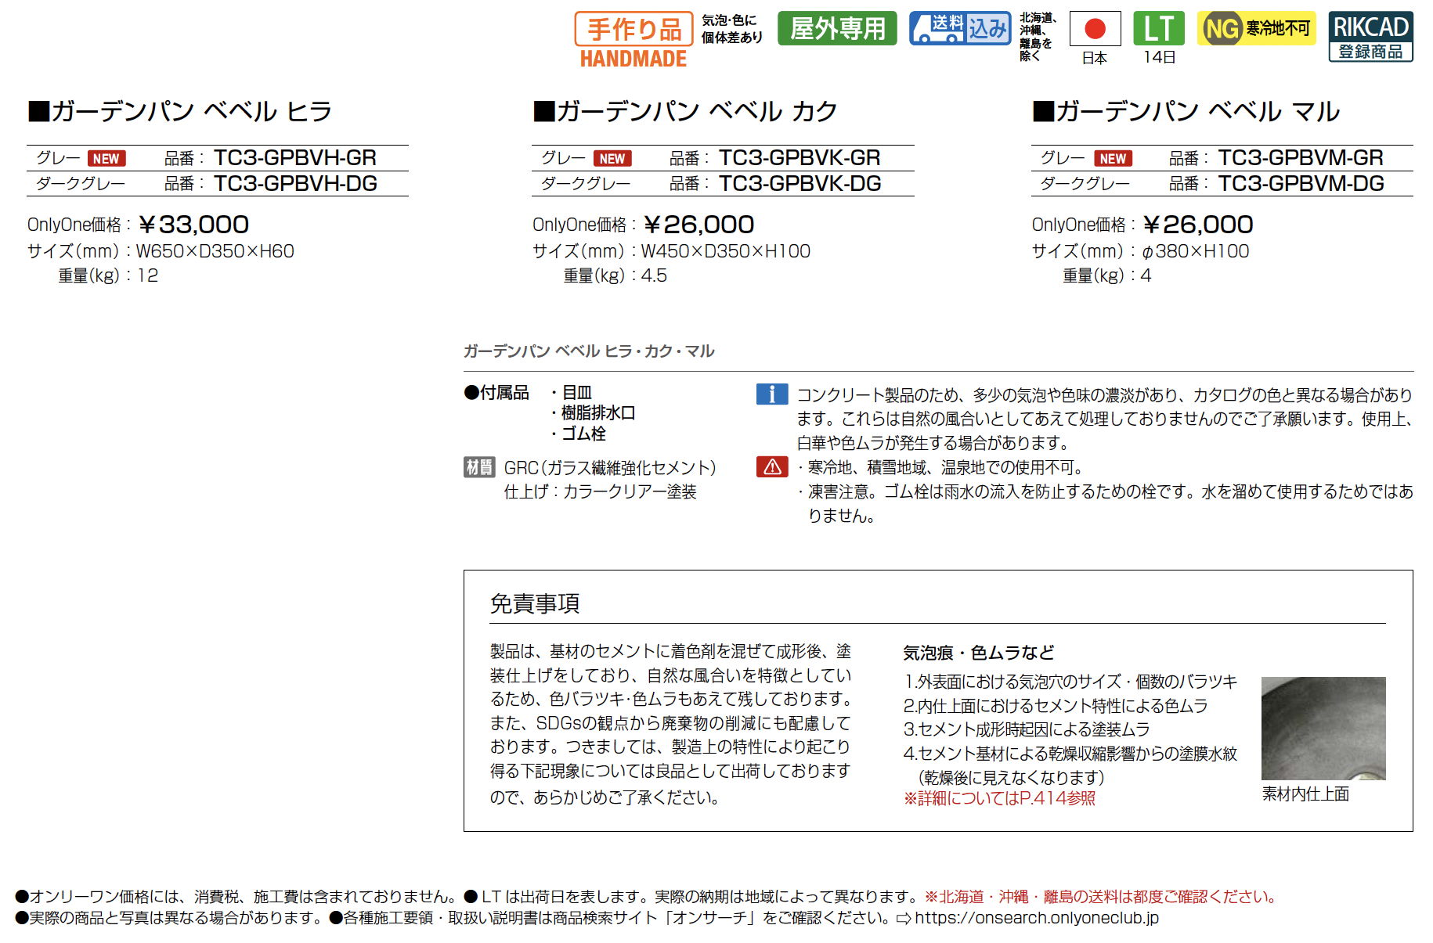Click the 仕上げ：カラークリアー塗装 line

click(600, 491)
